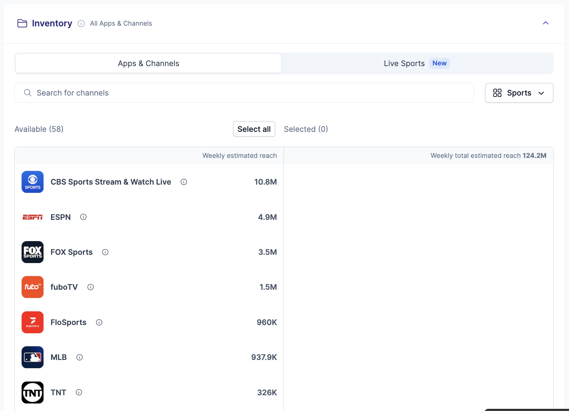Click the Selected (0) label
This screenshot has height=411, width=569.
coord(306,129)
